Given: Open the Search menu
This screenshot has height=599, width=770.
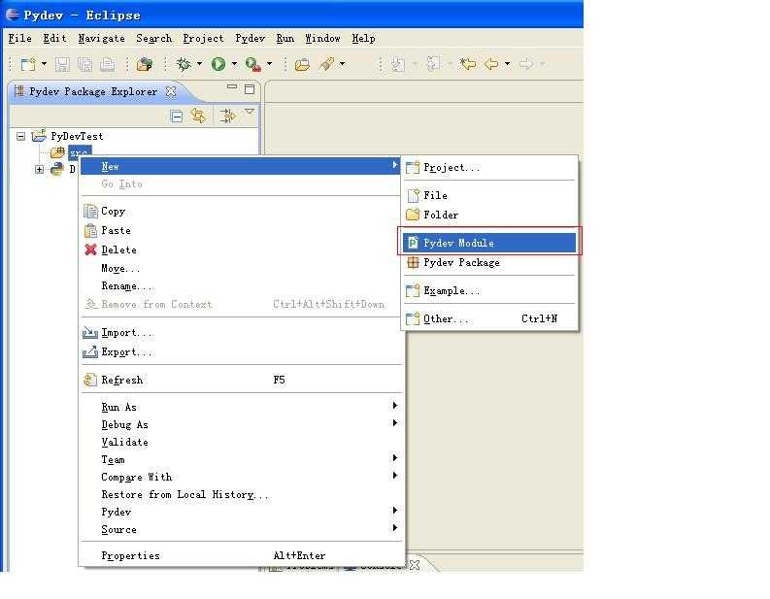Looking at the screenshot, I should pyautogui.click(x=153, y=38).
